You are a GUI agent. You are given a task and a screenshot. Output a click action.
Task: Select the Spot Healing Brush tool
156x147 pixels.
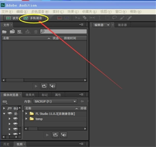(x=129, y=18)
